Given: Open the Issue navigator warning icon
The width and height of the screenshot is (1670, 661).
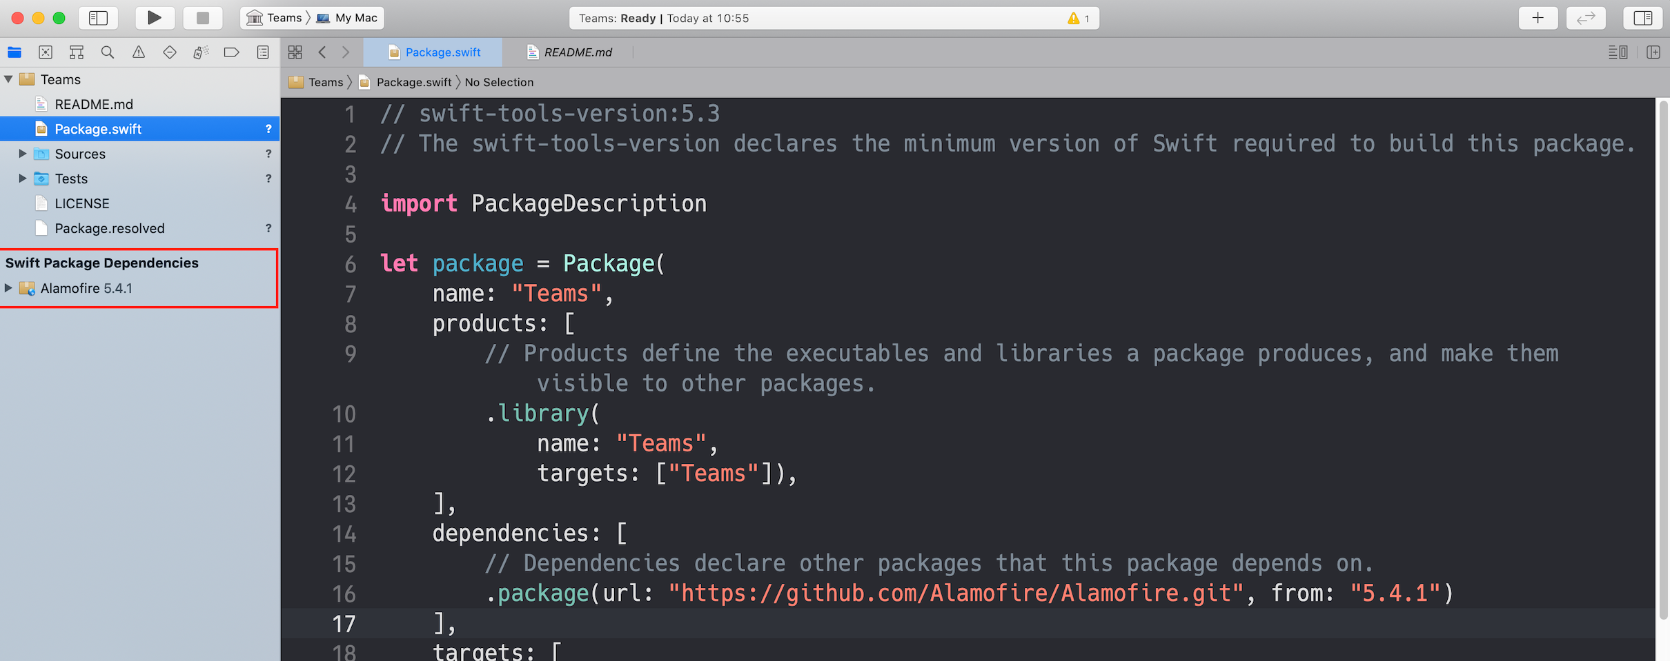Looking at the screenshot, I should [x=139, y=52].
